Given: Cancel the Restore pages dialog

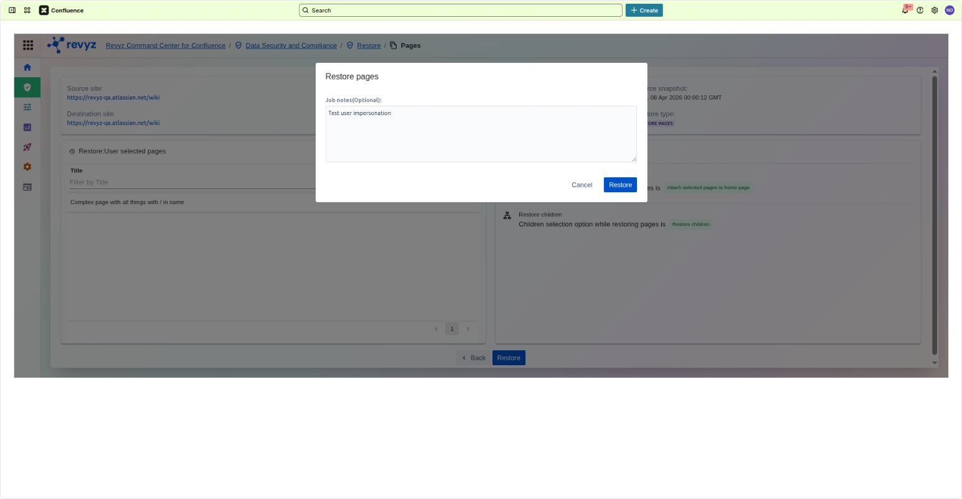Looking at the screenshot, I should coord(582,185).
